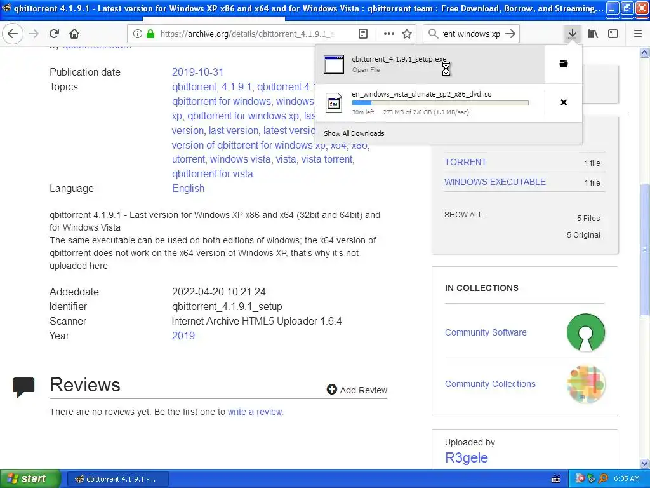Click the orange magnifier tray icon
650x488 pixels.
(603, 479)
